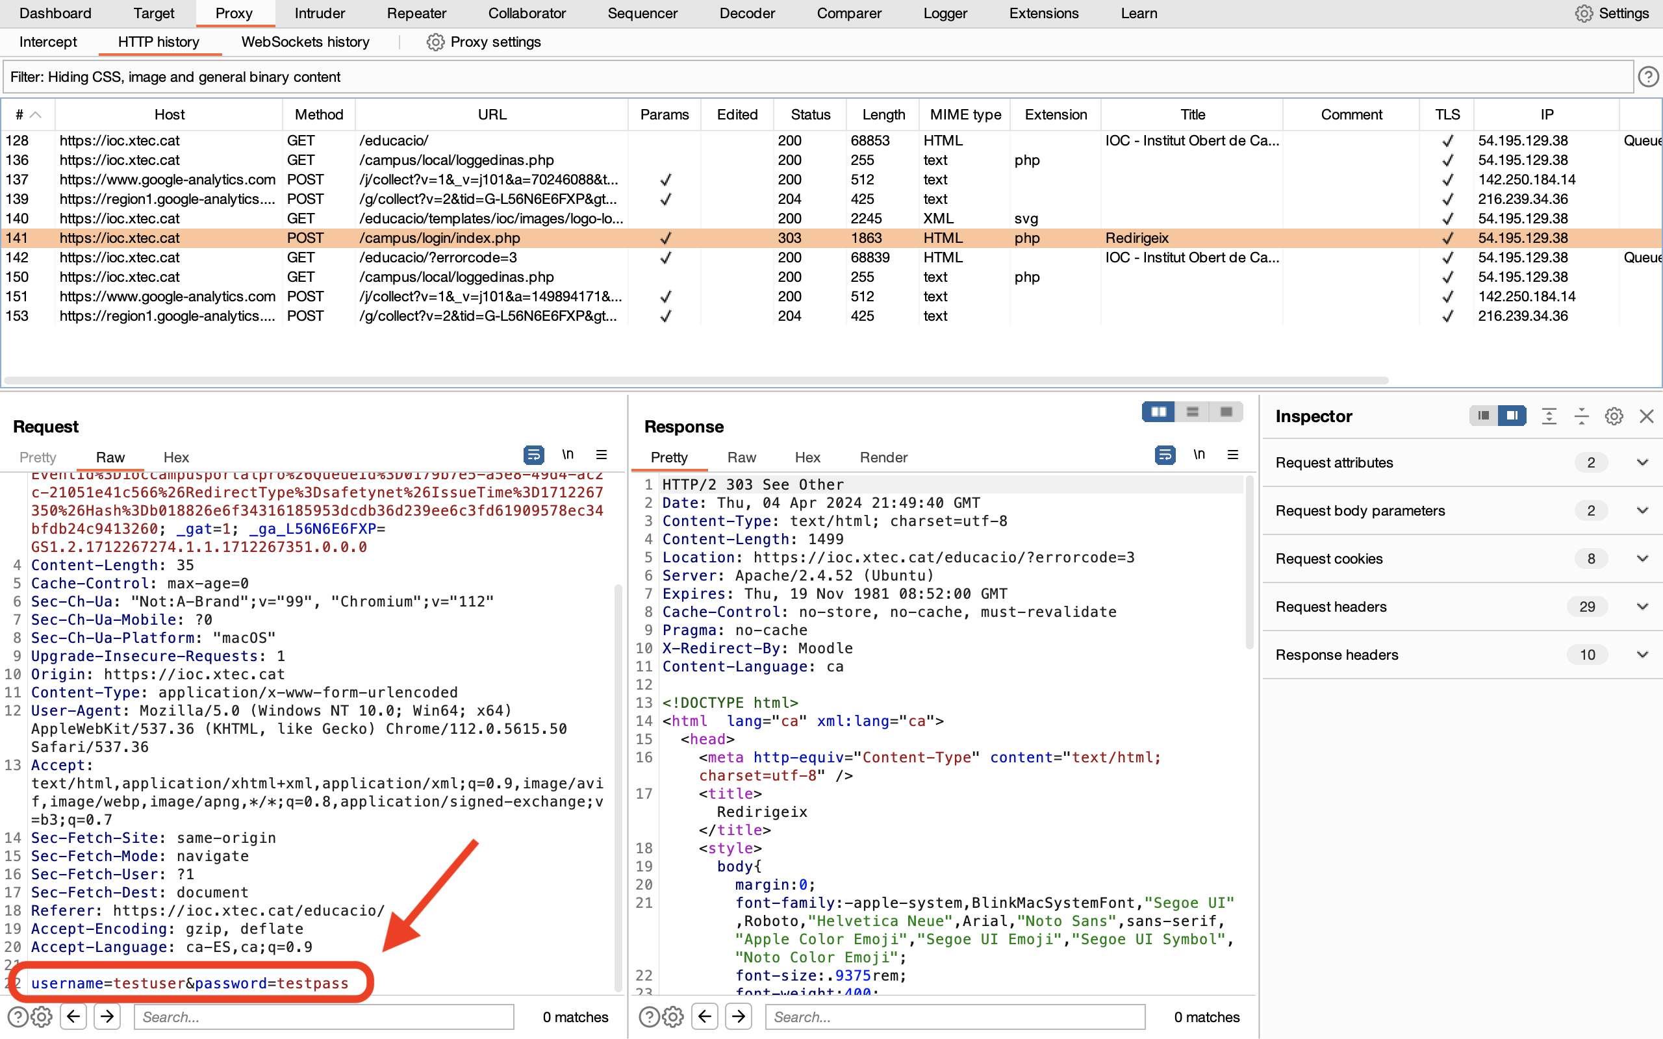Viewport: 1663px width, 1039px height.
Task: Expand all Inspector sections icon
Action: click(1549, 416)
